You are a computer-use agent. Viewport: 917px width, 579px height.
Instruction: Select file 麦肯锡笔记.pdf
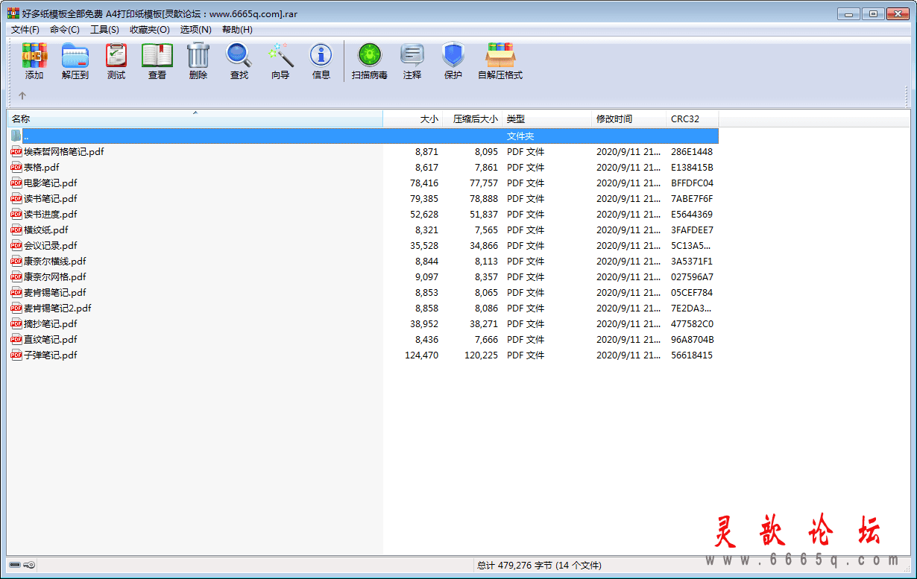[55, 292]
